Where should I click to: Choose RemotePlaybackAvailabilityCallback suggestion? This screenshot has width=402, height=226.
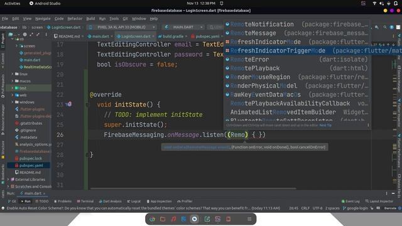pyautogui.click(x=297, y=103)
